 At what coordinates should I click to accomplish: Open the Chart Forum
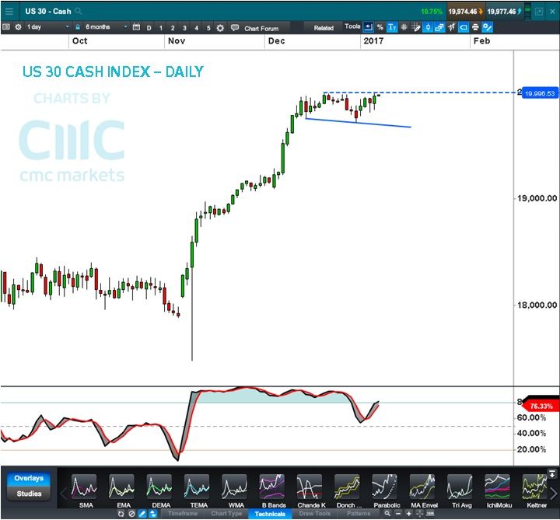coord(261,28)
